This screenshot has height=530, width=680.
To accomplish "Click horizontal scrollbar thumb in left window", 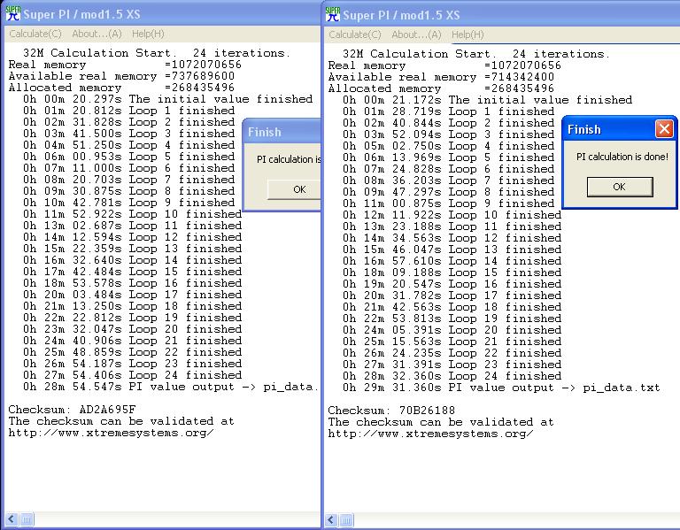I will coord(27,518).
